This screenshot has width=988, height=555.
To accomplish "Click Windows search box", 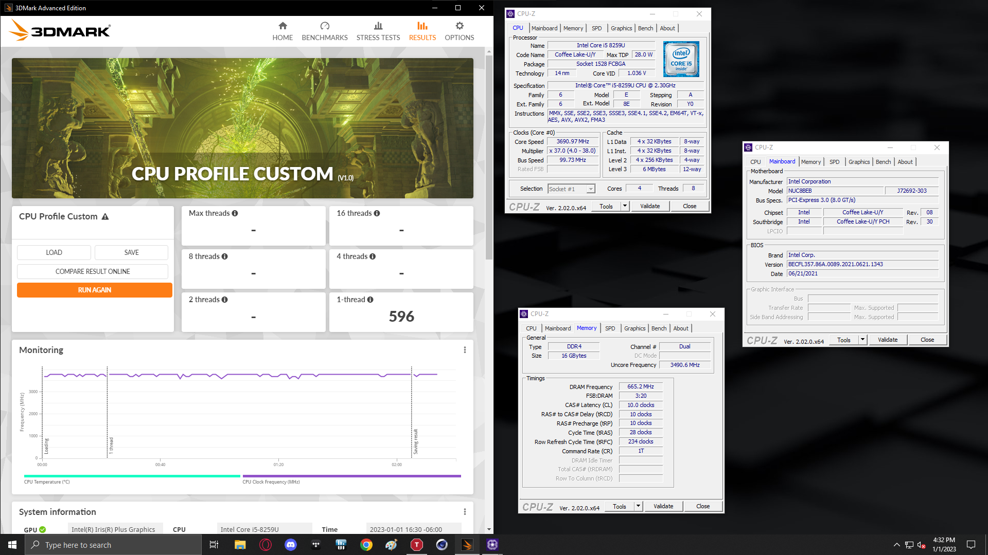I will (113, 545).
